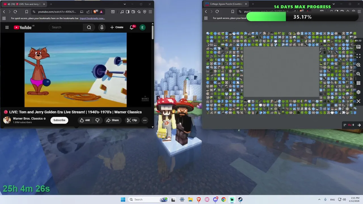Open YouTube notifications bell
This screenshot has height=204, width=363.
(132, 27)
